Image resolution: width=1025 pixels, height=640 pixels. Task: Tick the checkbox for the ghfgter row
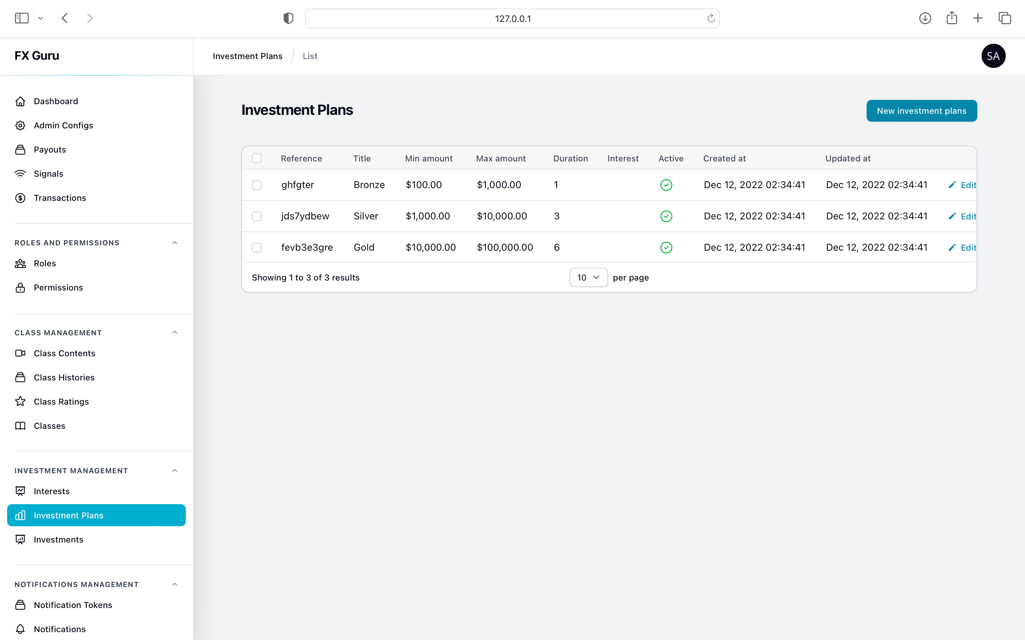click(x=257, y=185)
